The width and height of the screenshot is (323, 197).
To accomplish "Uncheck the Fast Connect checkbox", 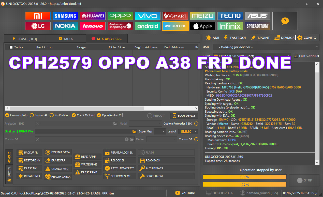I will tap(296, 56).
